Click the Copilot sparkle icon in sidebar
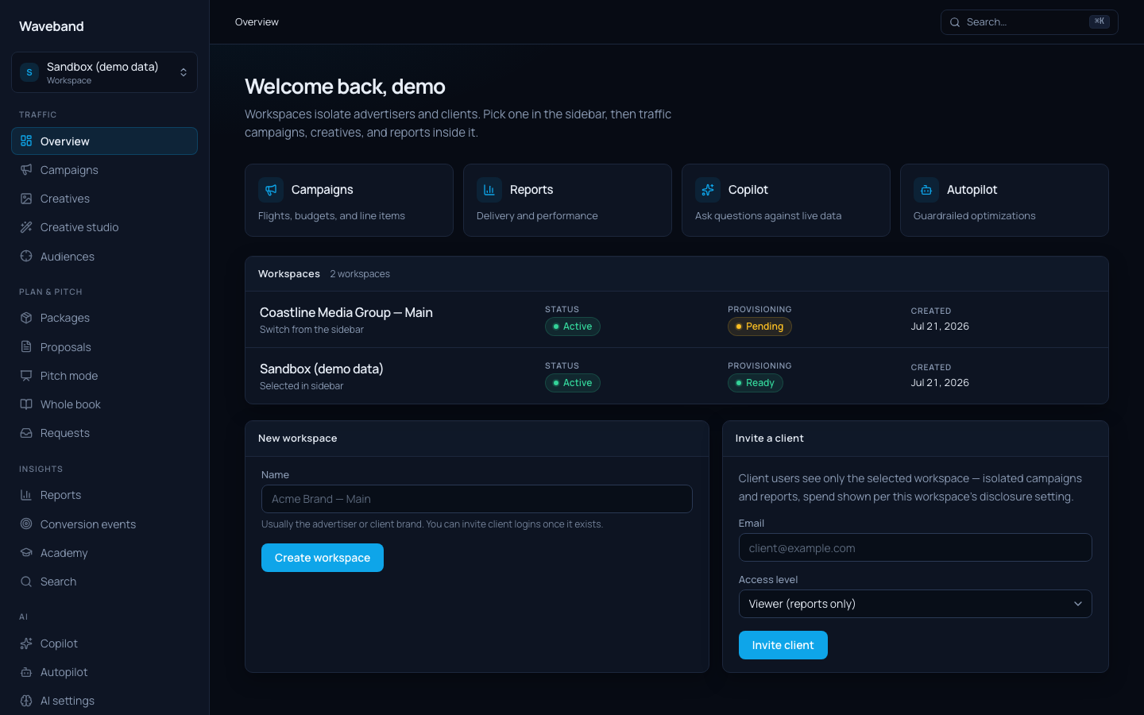Image resolution: width=1144 pixels, height=715 pixels. tap(26, 643)
